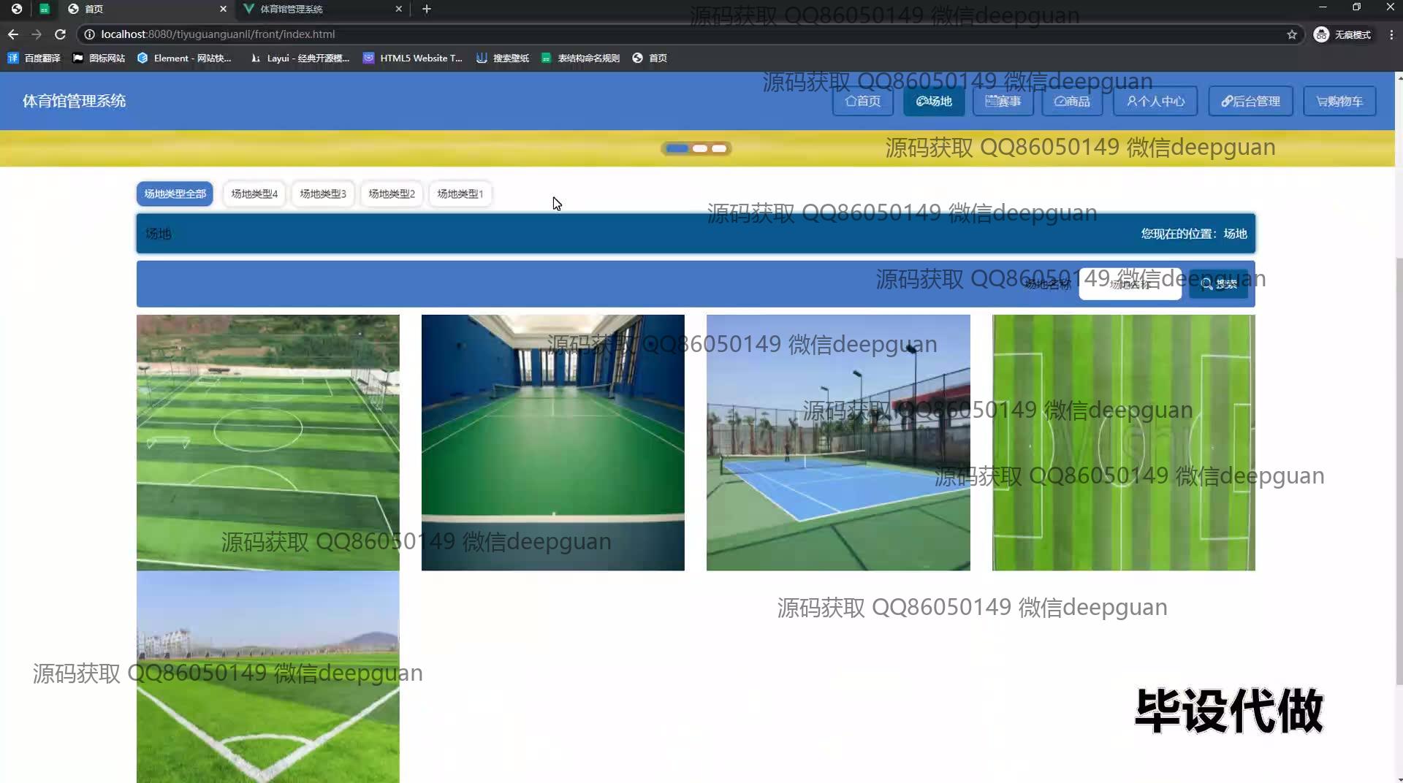Select the second carousel indicator dot
The width and height of the screenshot is (1403, 783).
(700, 148)
